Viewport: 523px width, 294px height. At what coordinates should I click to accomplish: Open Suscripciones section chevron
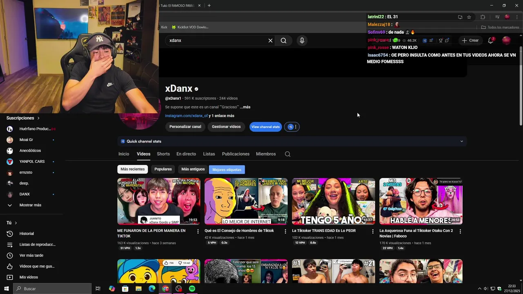[x=38, y=118]
